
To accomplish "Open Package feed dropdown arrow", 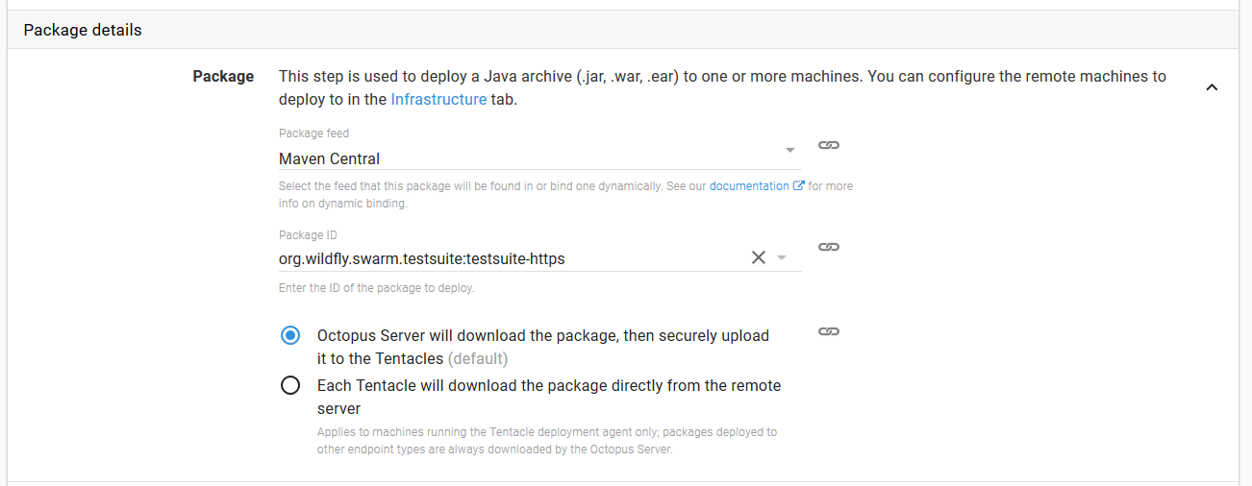I will tap(789, 150).
